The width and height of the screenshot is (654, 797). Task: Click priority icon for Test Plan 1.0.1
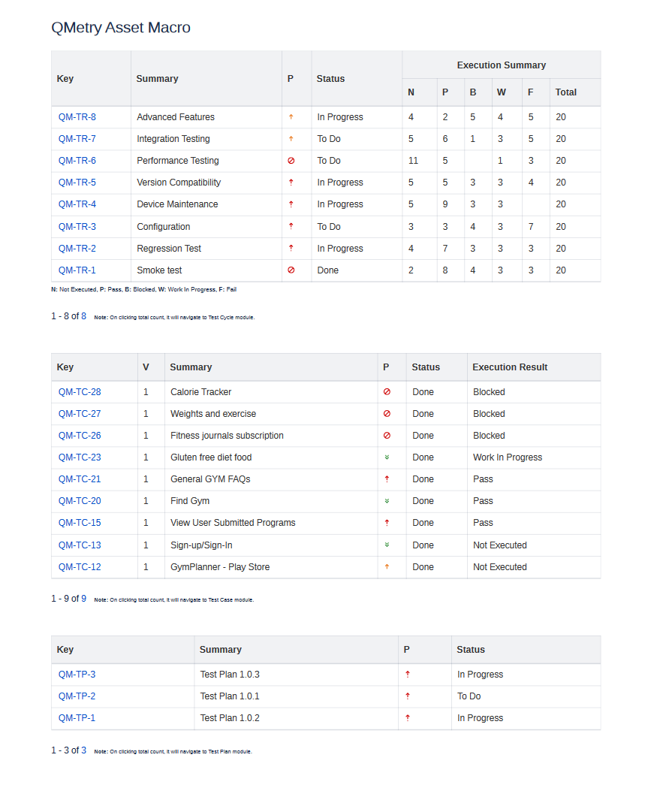[408, 696]
